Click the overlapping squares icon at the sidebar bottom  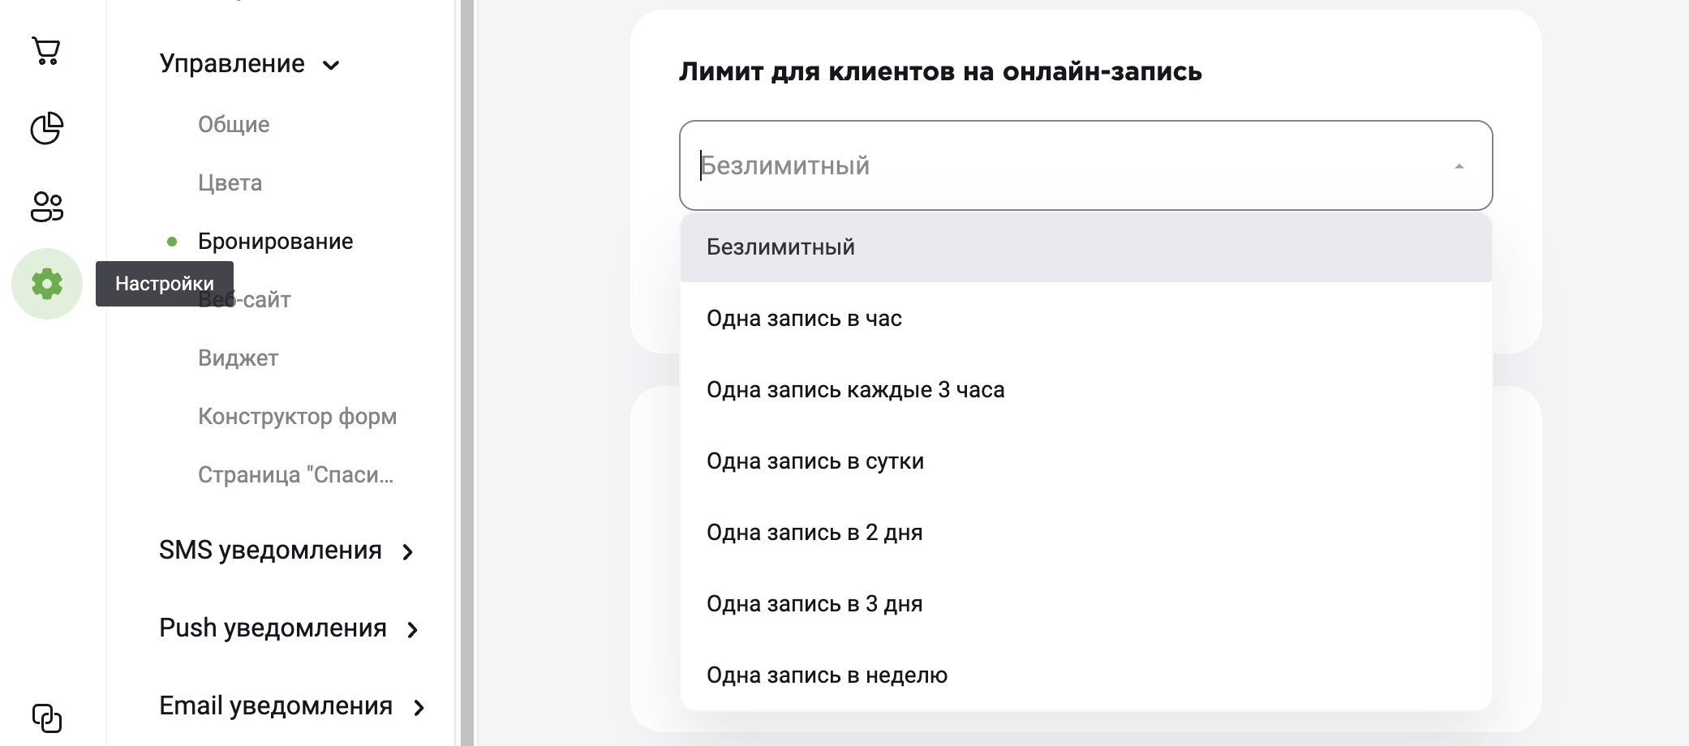[46, 718]
